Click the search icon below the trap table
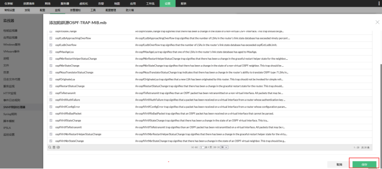The image size is (382, 169). [x=50, y=147]
